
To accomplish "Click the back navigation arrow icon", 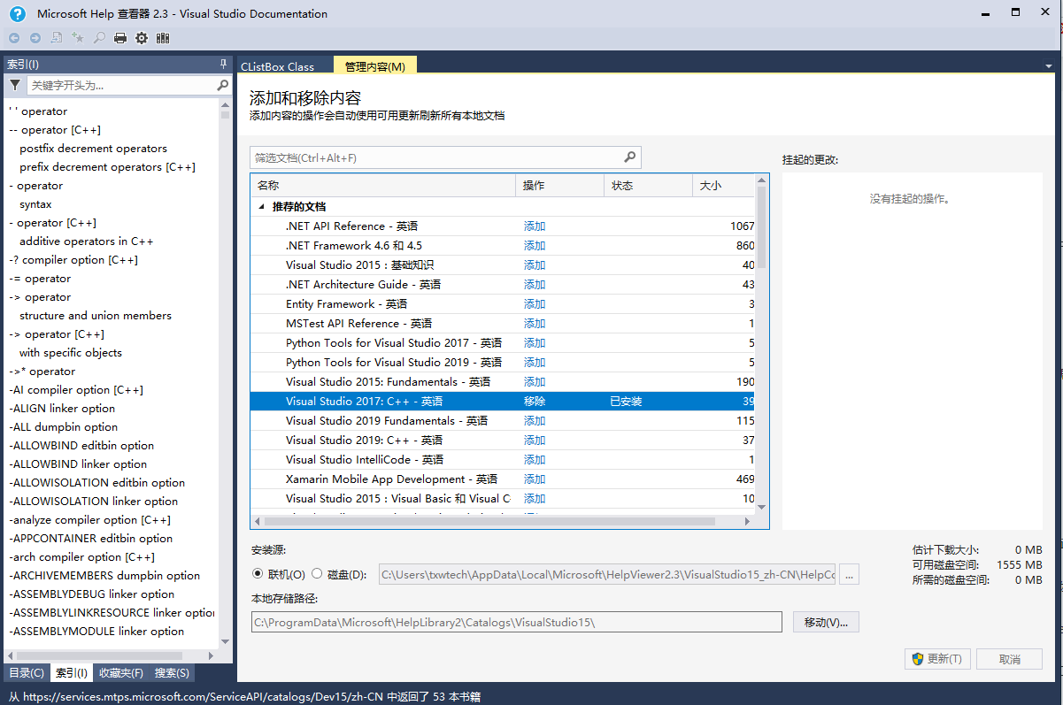I will (14, 38).
